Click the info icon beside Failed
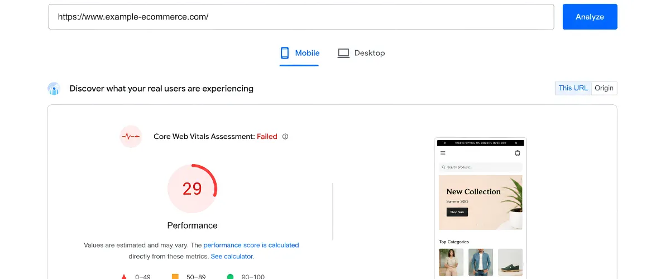This screenshot has width=670, height=279. (285, 136)
